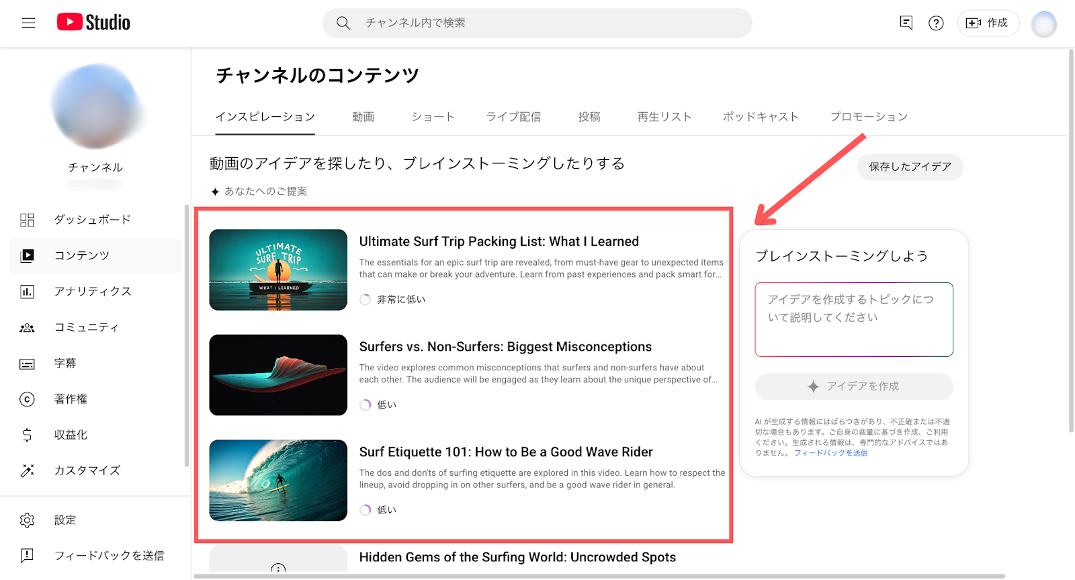Screen dimensions: 1075x580
Task: Click the 収益化 sidebar label
Action: 71,435
